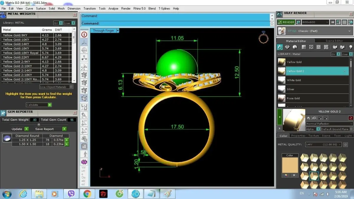354x199 pixels.
Task: Click the large tan Color swatch
Action: [x=290, y=165]
